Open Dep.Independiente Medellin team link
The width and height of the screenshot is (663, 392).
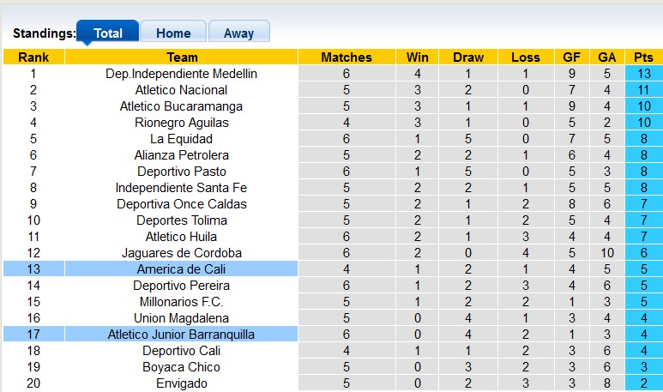tap(182, 74)
